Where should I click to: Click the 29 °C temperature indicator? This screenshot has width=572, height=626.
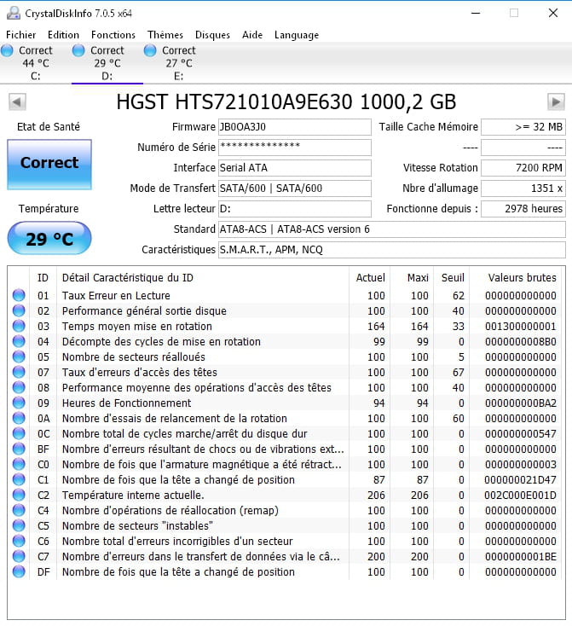point(49,239)
